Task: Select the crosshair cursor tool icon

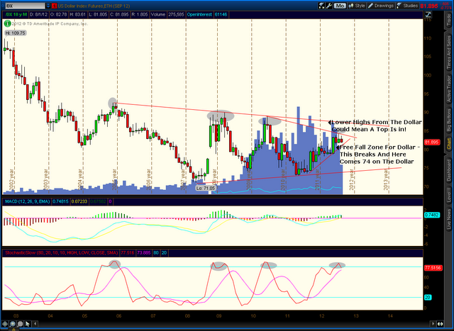Action: coord(5,324)
